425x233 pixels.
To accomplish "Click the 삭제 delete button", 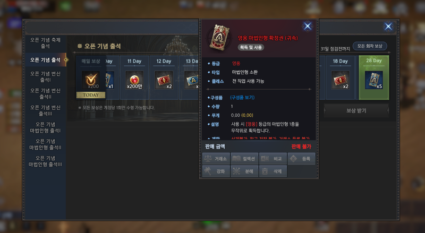I will [x=273, y=171].
